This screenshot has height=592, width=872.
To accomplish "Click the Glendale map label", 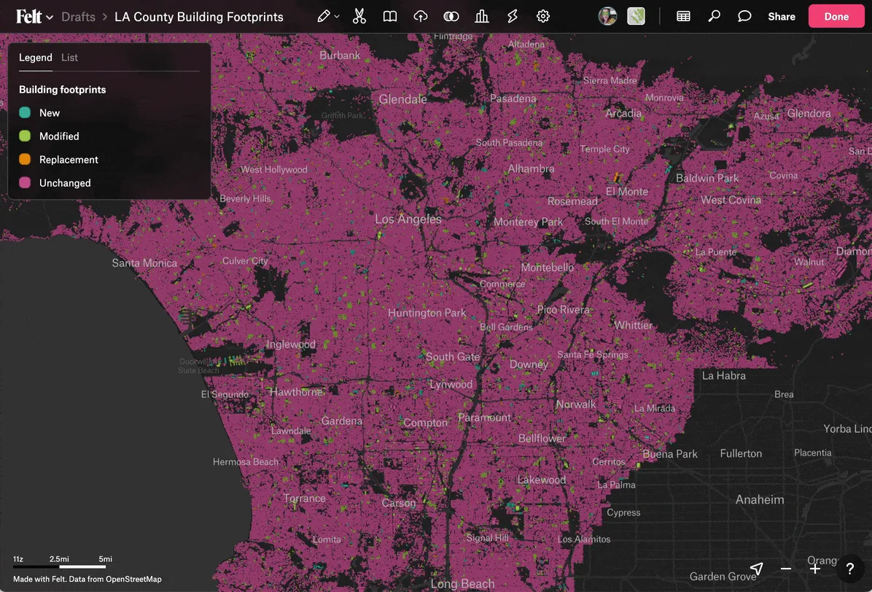I will pyautogui.click(x=402, y=99).
